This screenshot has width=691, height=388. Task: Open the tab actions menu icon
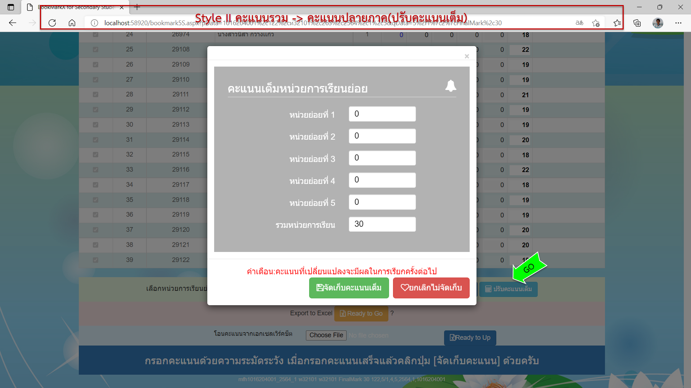pos(11,7)
